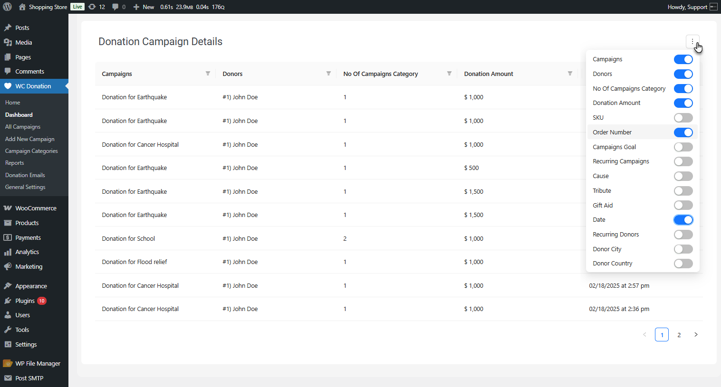This screenshot has width=721, height=387.
Task: Enable the SKU column toggle
Action: click(x=683, y=117)
